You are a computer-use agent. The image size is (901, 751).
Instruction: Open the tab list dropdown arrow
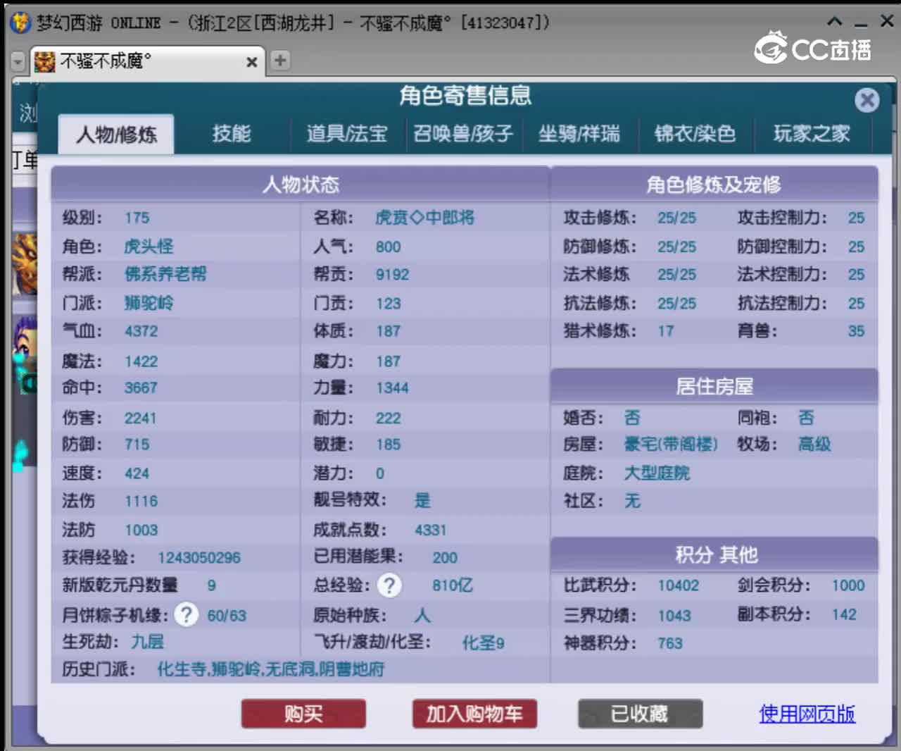18,62
